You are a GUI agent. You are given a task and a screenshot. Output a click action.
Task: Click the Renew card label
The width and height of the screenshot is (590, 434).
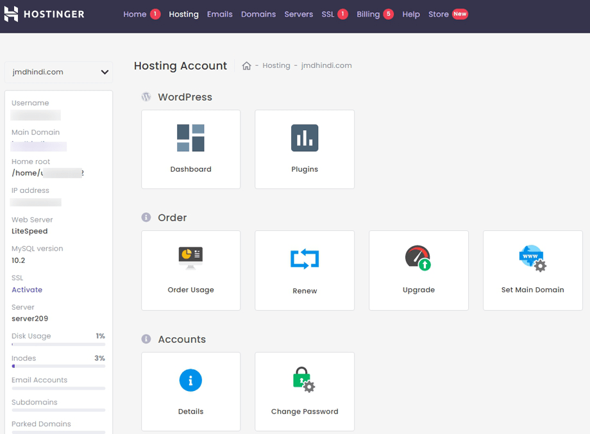click(x=305, y=290)
